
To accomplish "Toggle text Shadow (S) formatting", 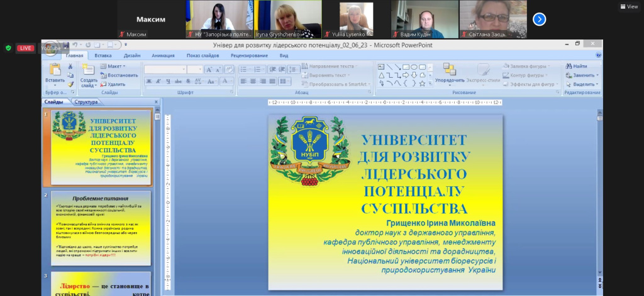I will [x=188, y=81].
